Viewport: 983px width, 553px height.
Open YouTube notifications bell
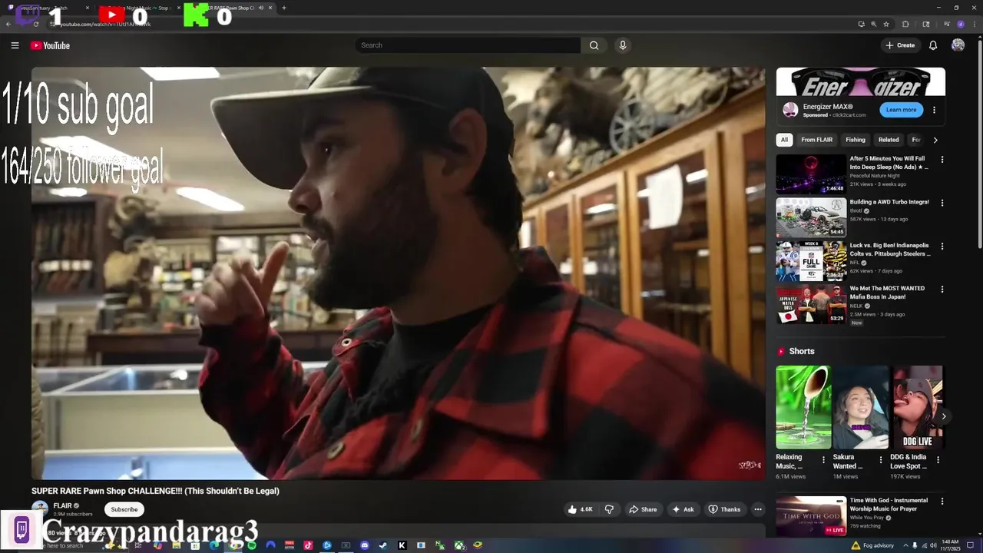[933, 45]
